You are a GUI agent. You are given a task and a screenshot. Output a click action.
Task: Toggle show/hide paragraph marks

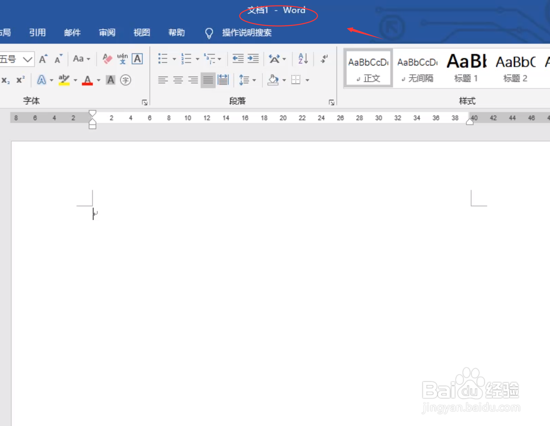[324, 59]
